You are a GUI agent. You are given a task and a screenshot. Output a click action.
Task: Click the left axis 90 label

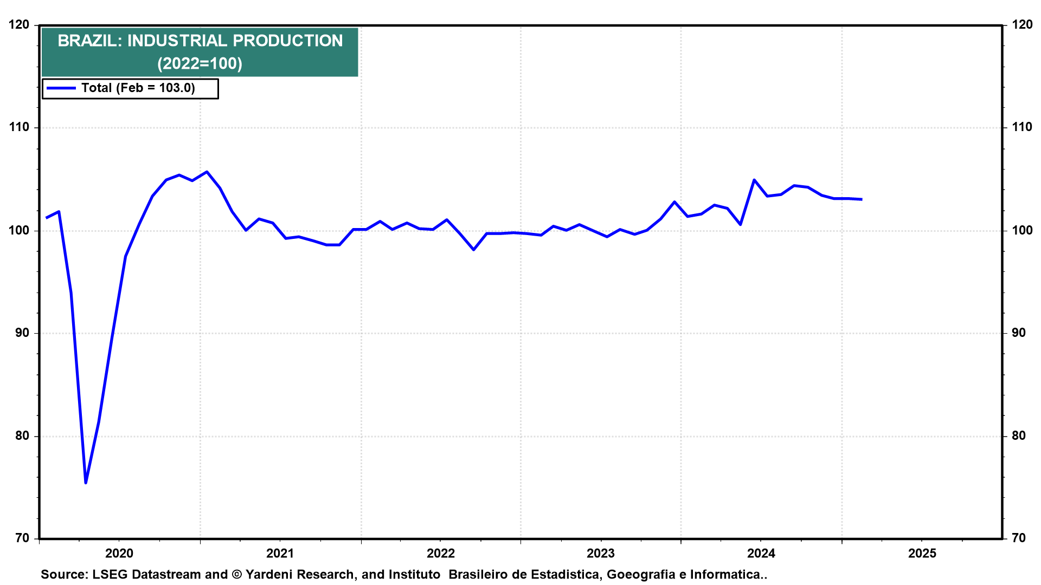(x=22, y=333)
